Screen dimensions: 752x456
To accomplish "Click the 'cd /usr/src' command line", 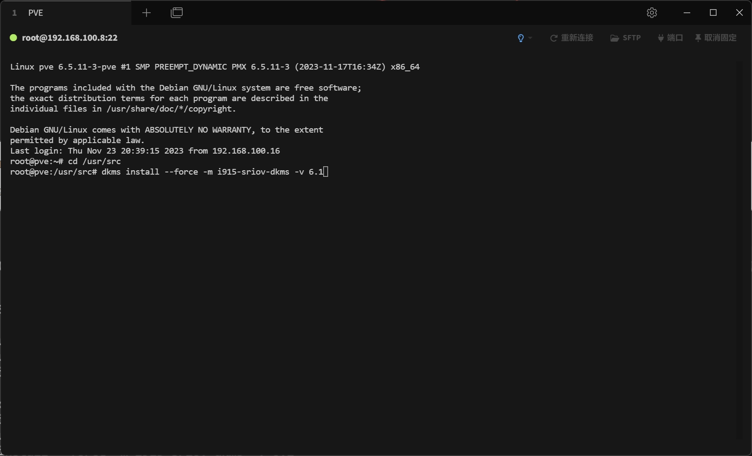I will 66,161.
